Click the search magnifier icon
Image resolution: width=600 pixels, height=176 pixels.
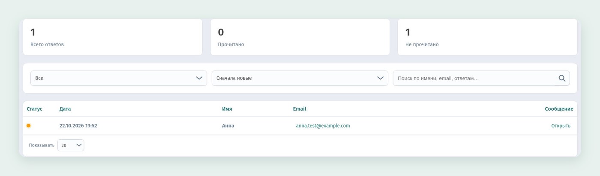pyautogui.click(x=562, y=78)
